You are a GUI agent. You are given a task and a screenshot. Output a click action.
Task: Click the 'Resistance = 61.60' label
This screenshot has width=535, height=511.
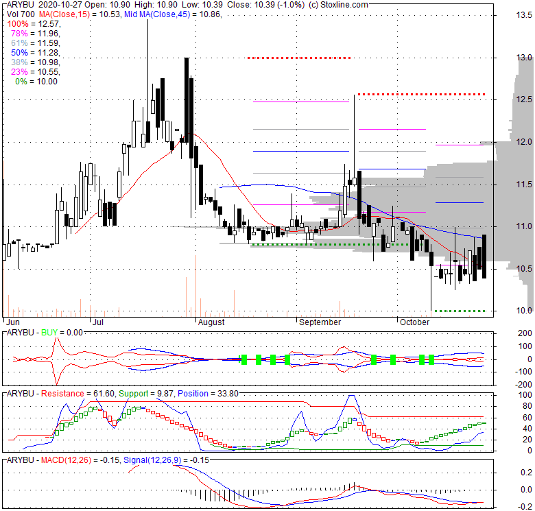click(78, 394)
